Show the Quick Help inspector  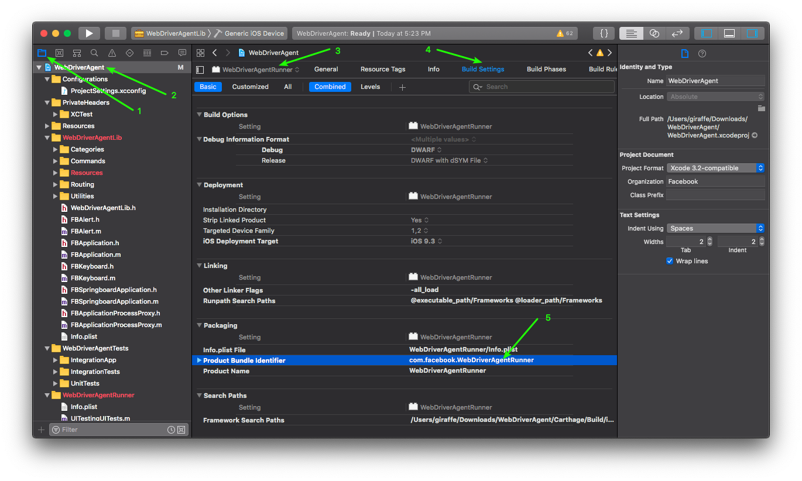702,54
